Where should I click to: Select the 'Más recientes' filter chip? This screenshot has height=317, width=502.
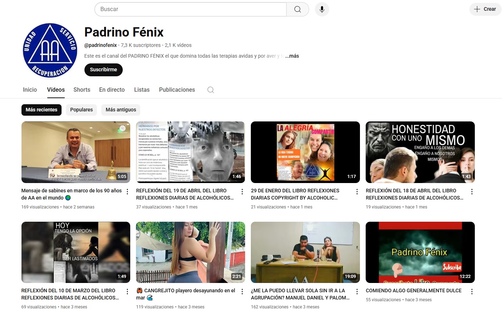coord(41,110)
